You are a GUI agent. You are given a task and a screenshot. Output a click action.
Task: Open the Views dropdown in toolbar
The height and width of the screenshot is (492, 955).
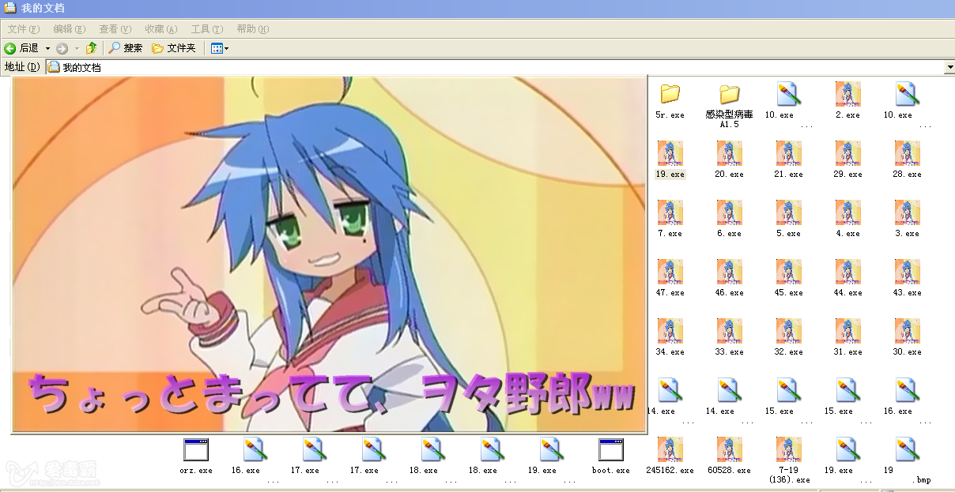(220, 48)
